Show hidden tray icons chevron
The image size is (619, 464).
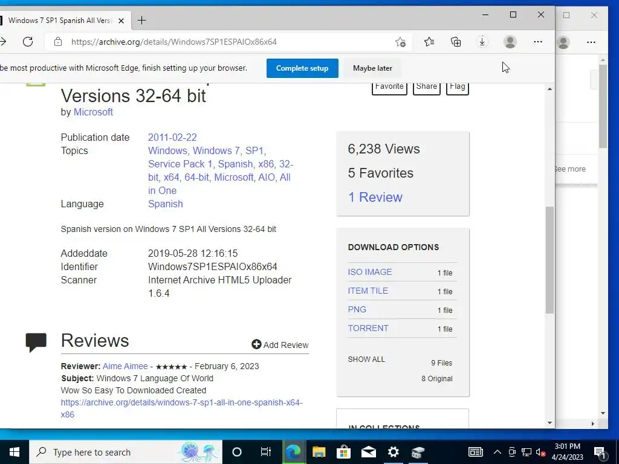tap(497, 452)
